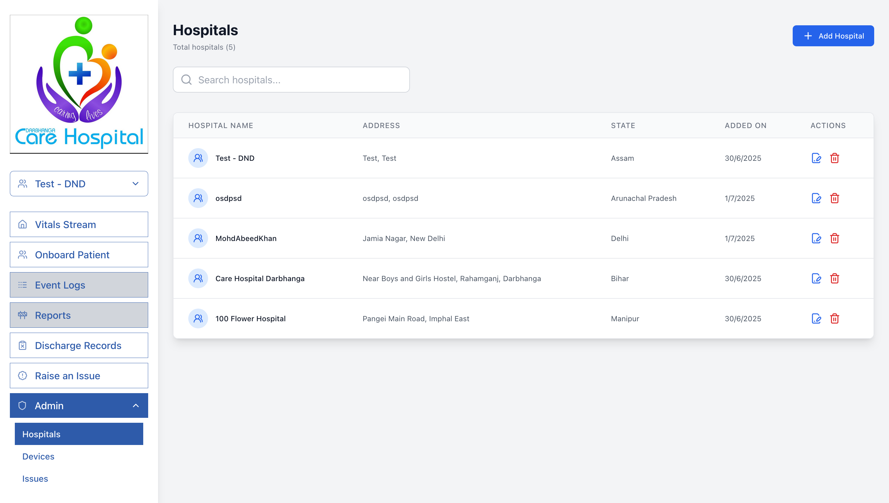Select Hospitals under Admin
The image size is (889, 503).
pyautogui.click(x=79, y=434)
